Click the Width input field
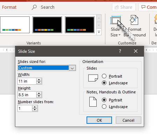 pos(27,81)
